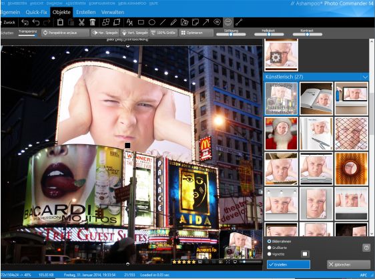
Task: Click the Hor. Spiegeln button
Action: [105, 33]
